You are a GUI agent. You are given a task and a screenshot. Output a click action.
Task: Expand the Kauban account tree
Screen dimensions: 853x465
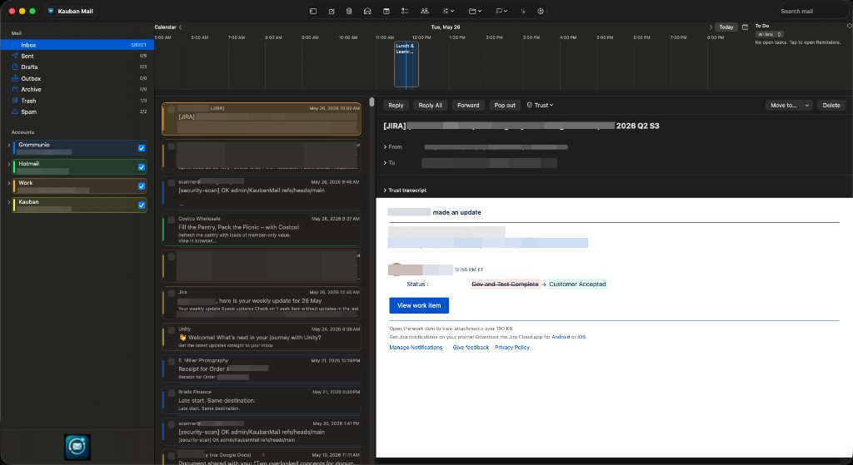click(8, 202)
